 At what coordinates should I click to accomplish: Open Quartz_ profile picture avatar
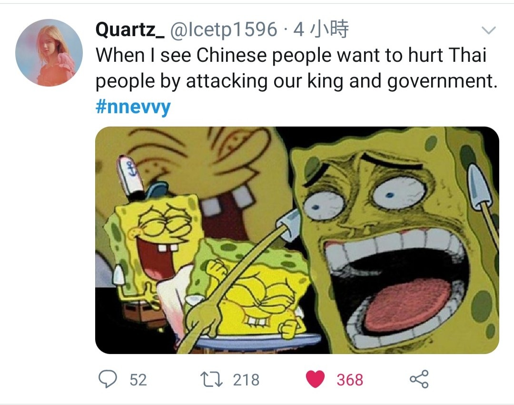[49, 53]
